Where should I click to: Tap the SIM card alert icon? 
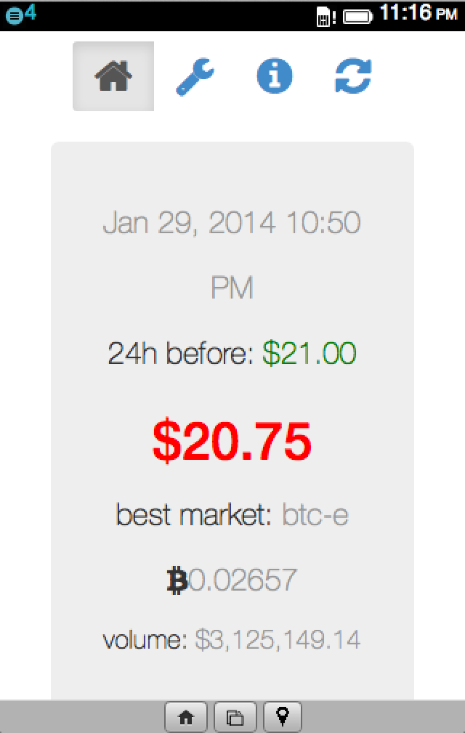tap(325, 15)
